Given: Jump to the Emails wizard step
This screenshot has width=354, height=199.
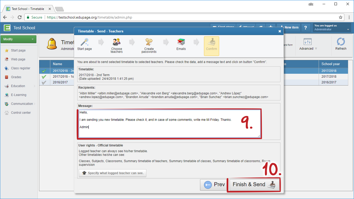Looking at the screenshot, I should [x=181, y=42].
